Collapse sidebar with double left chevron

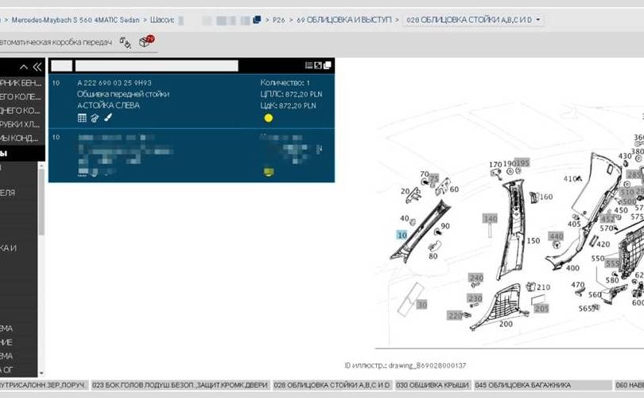pyautogui.click(x=37, y=67)
